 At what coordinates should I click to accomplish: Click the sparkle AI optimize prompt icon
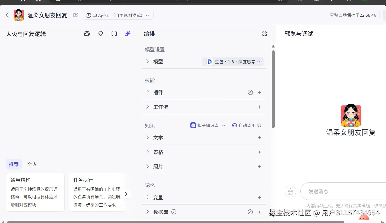[128, 34]
